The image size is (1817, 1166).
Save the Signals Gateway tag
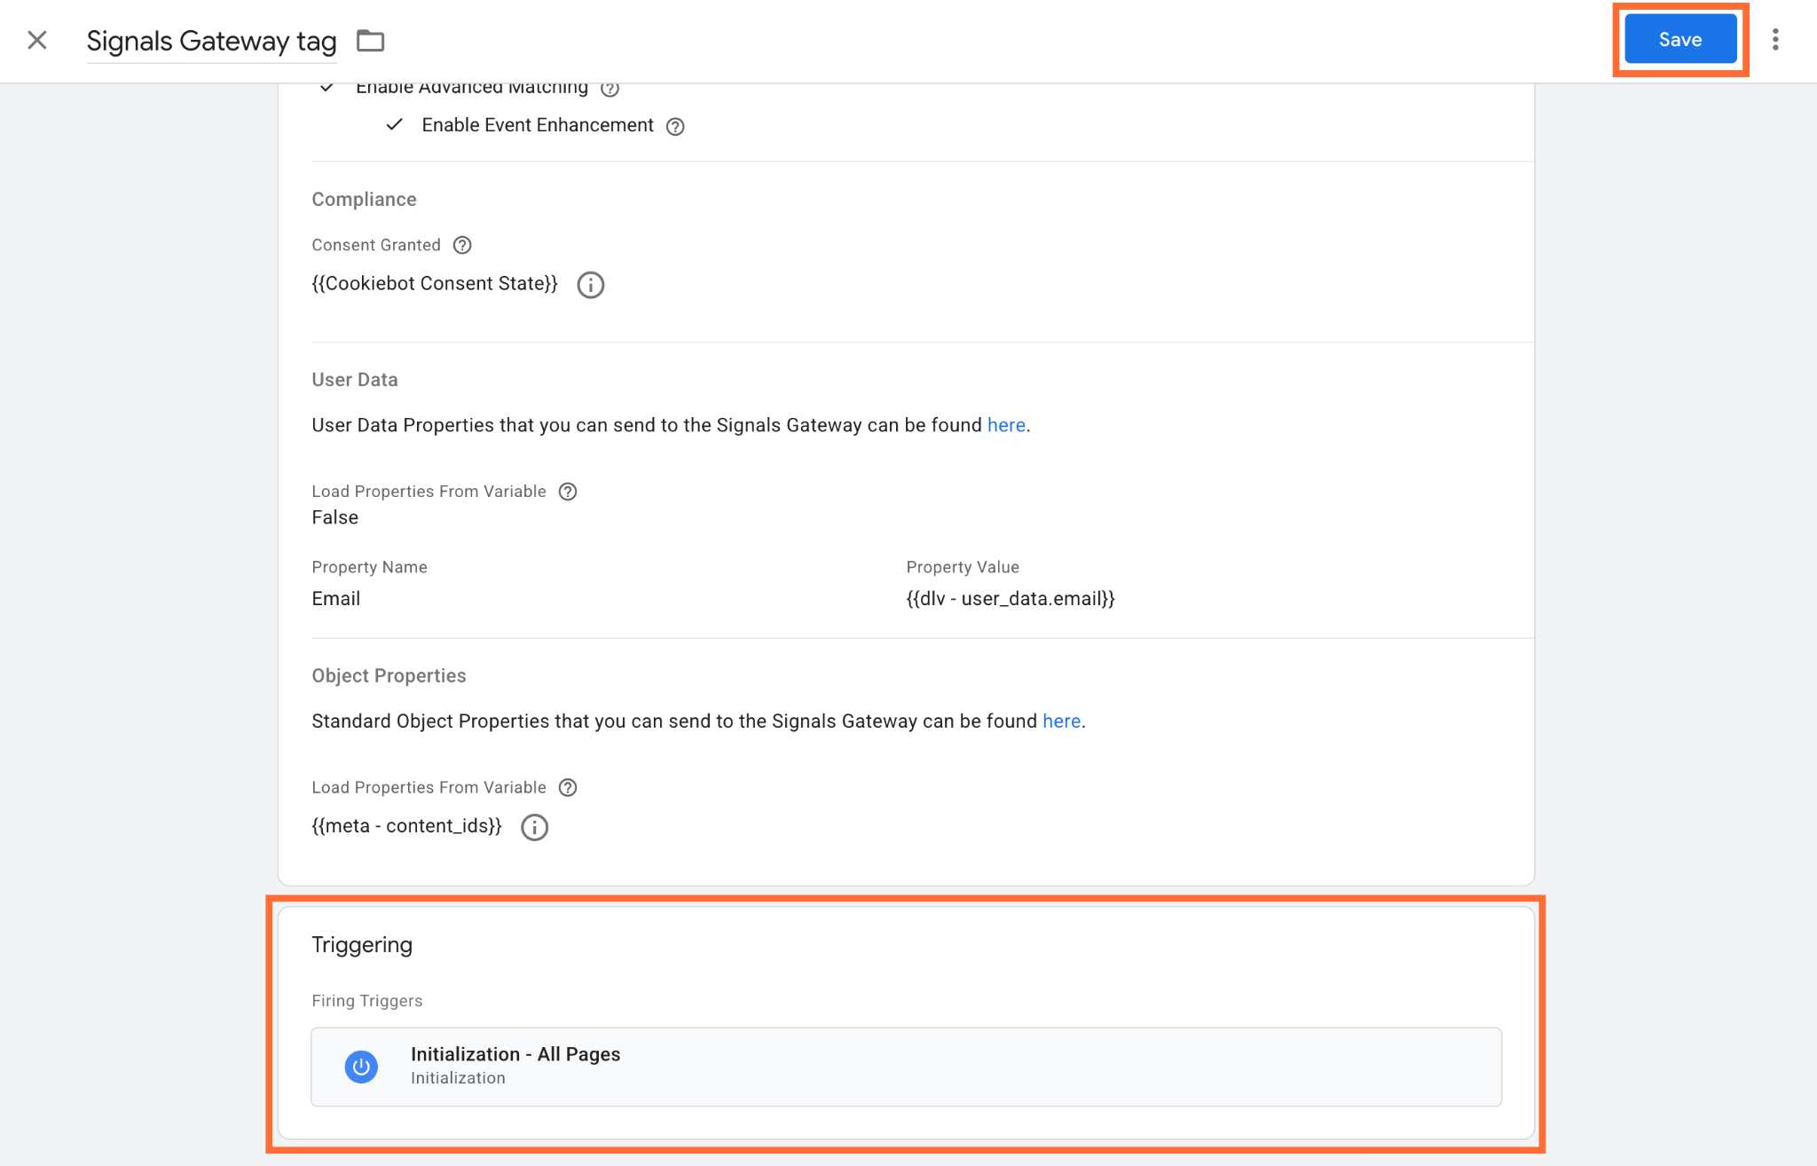1680,40
